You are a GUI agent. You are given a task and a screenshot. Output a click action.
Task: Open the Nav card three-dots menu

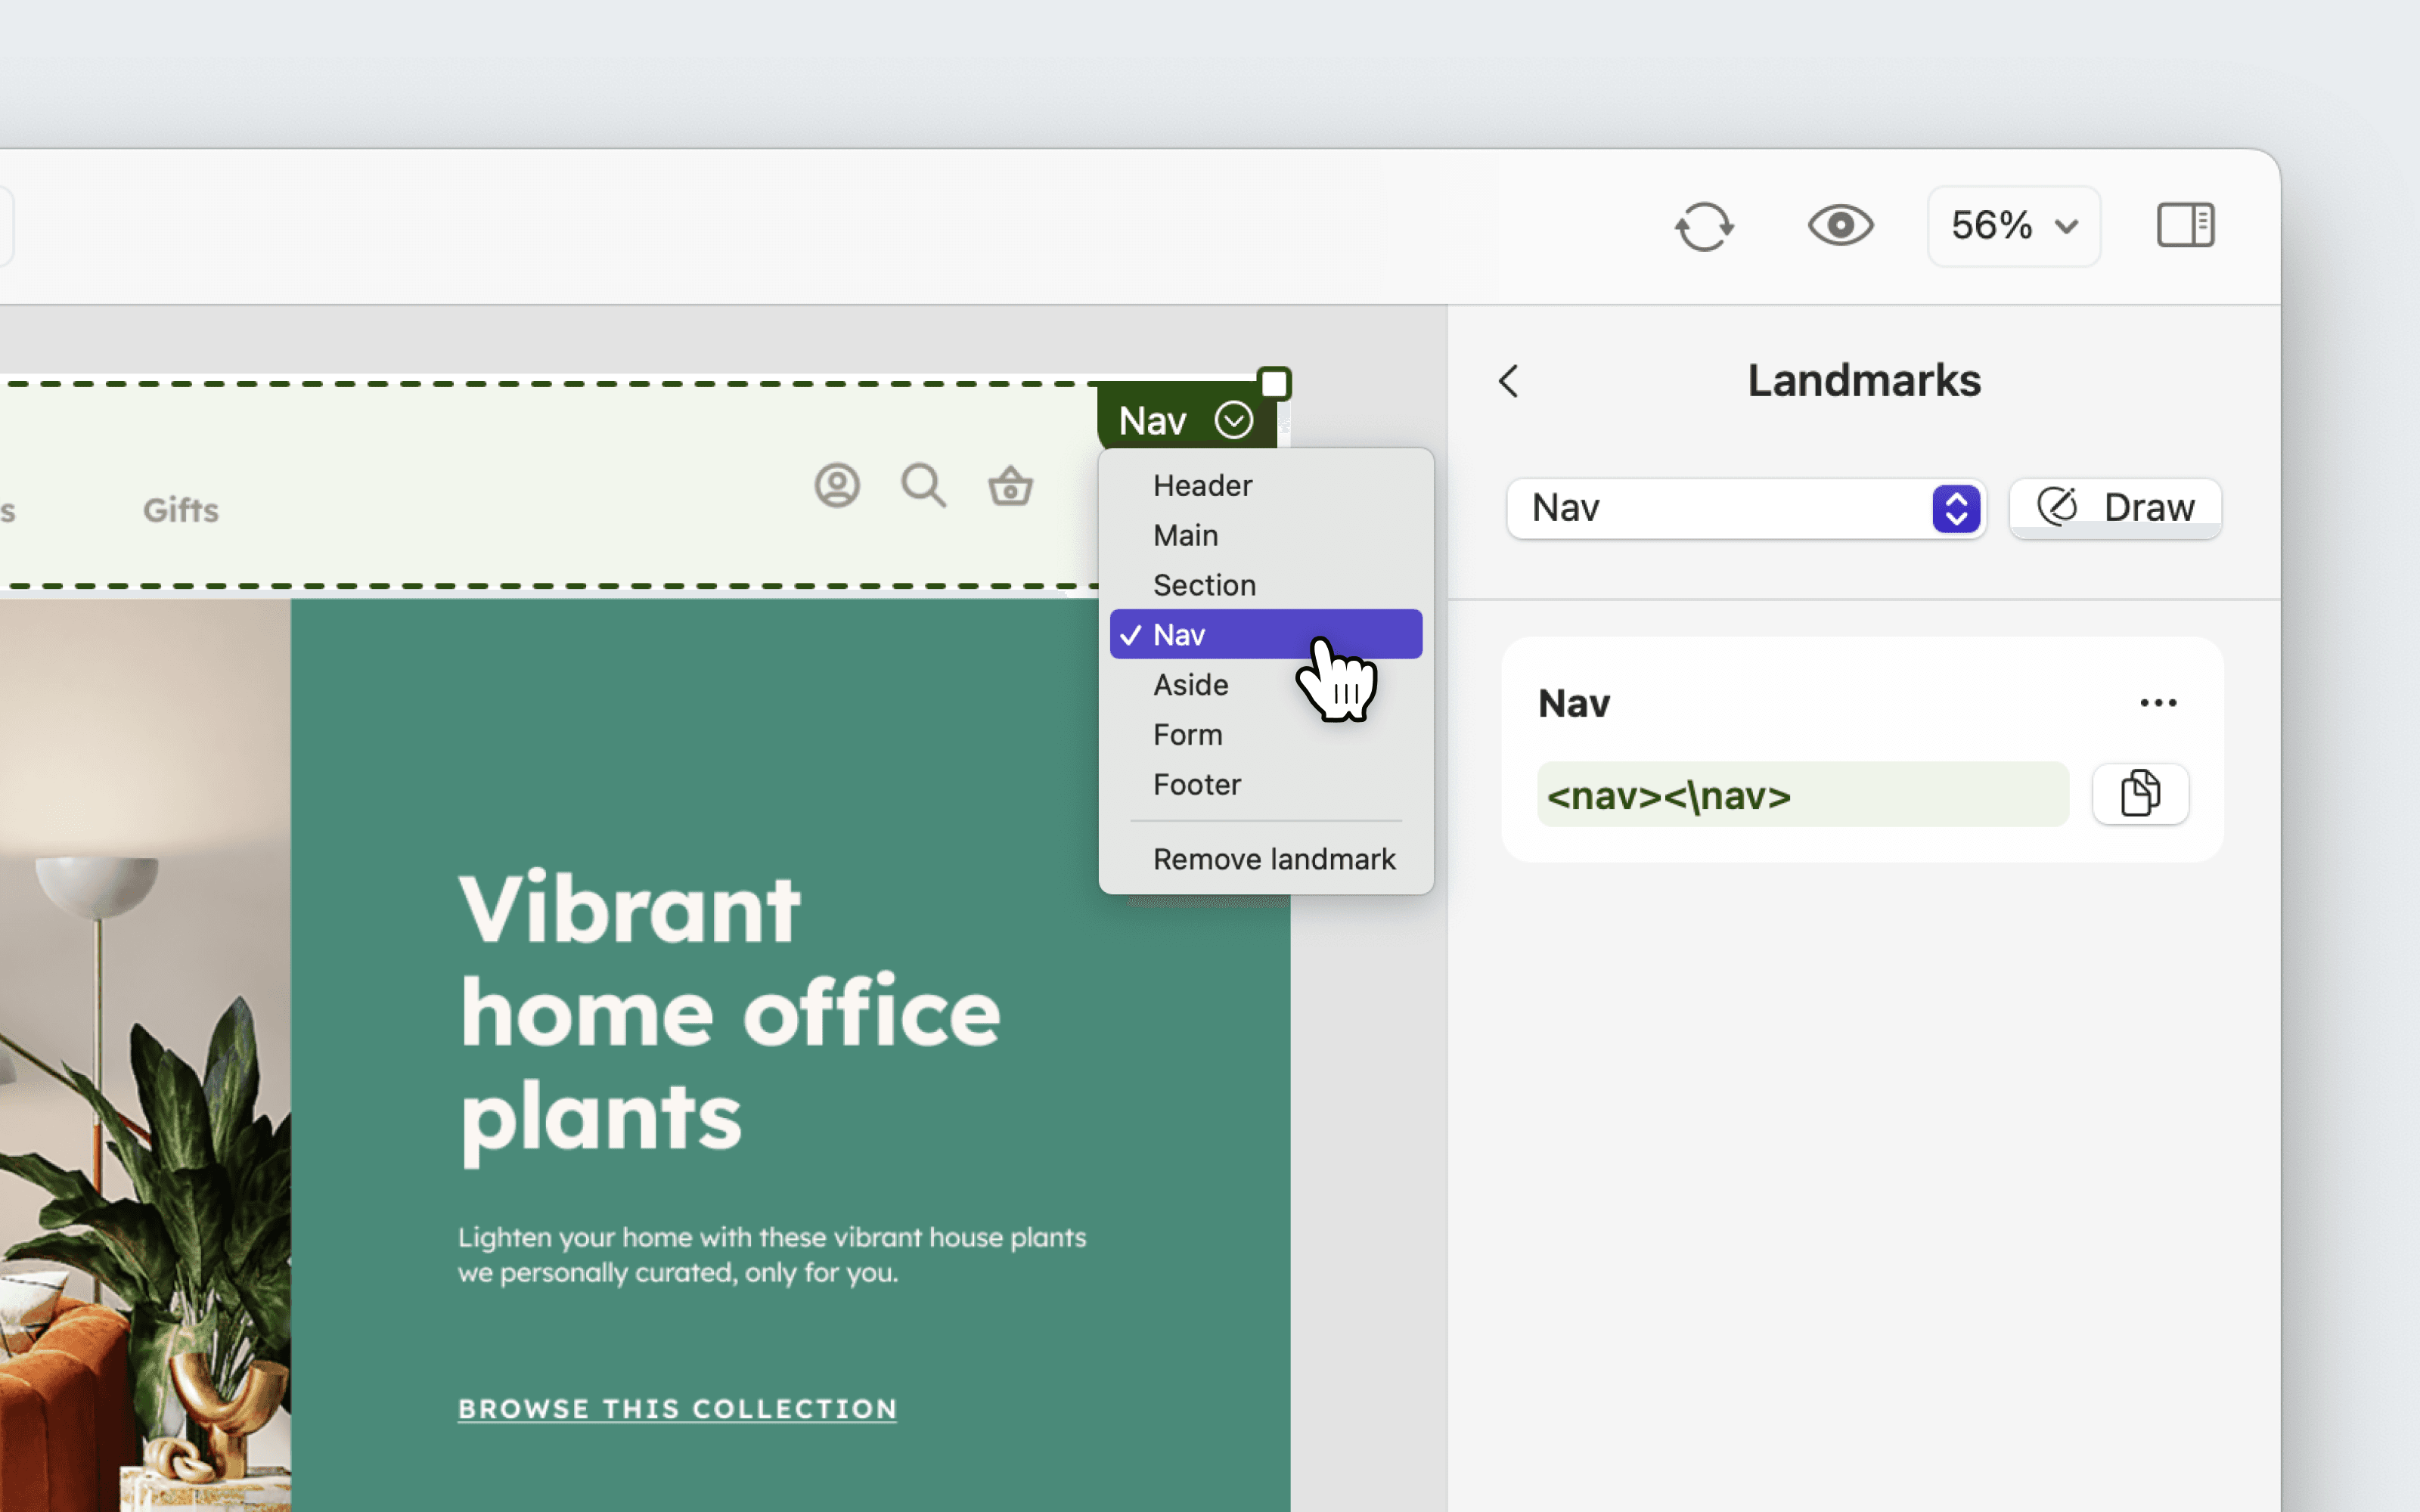click(2158, 703)
